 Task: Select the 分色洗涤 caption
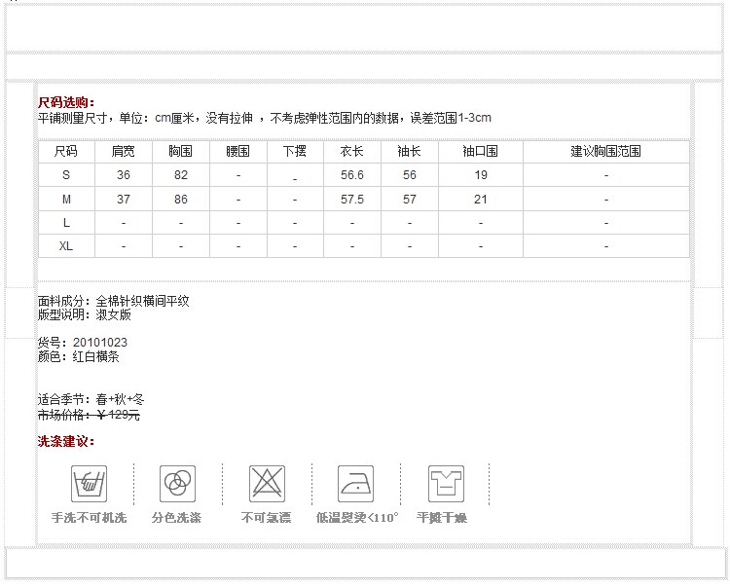[x=176, y=517]
